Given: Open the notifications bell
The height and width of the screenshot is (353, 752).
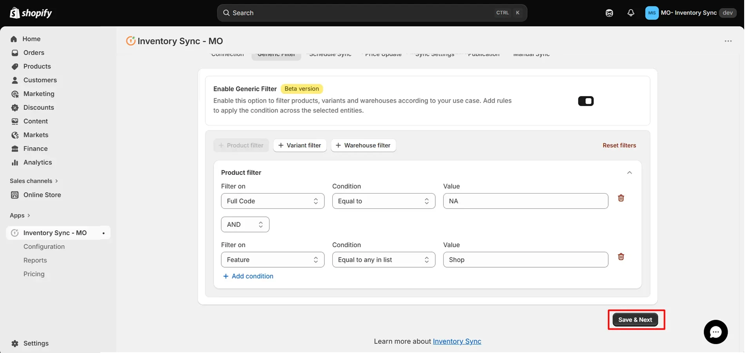Looking at the screenshot, I should (631, 13).
